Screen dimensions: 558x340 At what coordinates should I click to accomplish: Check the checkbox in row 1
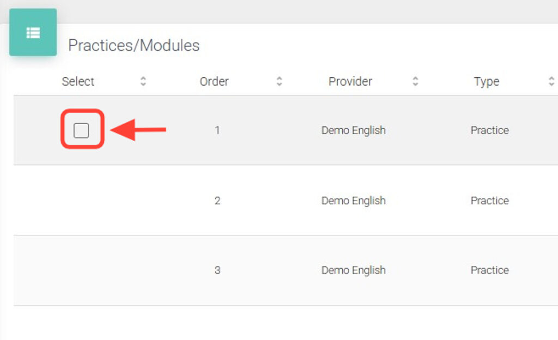81,130
